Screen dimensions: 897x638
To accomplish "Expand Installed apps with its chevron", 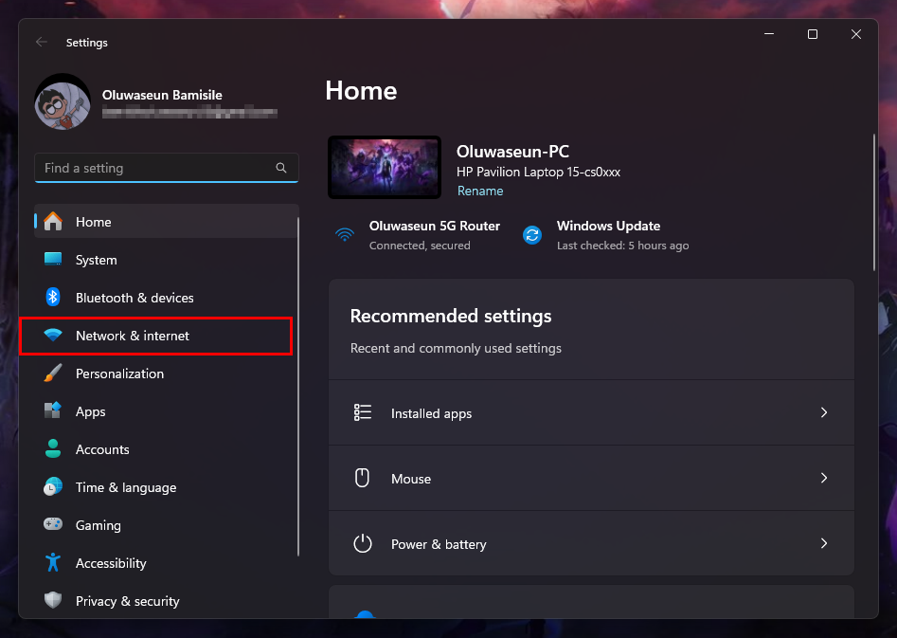I will (823, 413).
